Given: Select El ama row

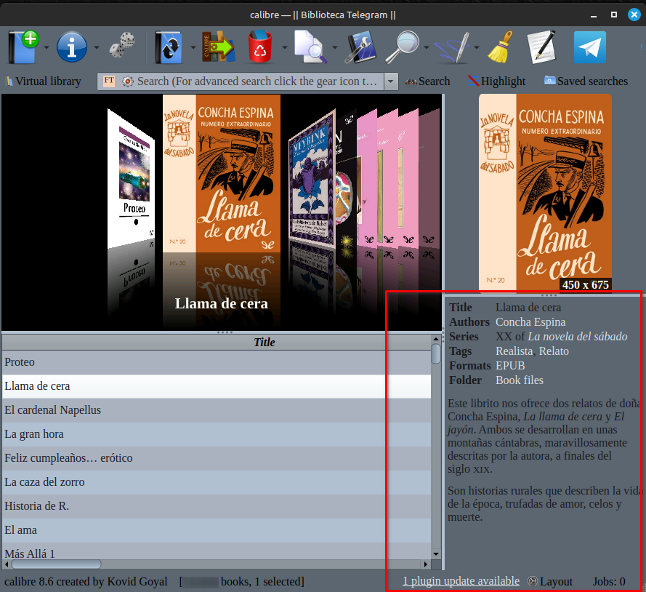Looking at the screenshot, I should 217,529.
